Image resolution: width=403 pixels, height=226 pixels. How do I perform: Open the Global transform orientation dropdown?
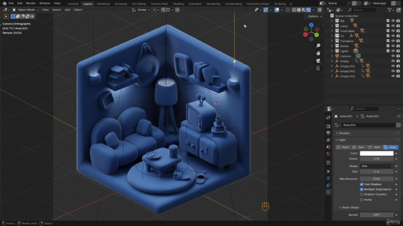coord(141,10)
